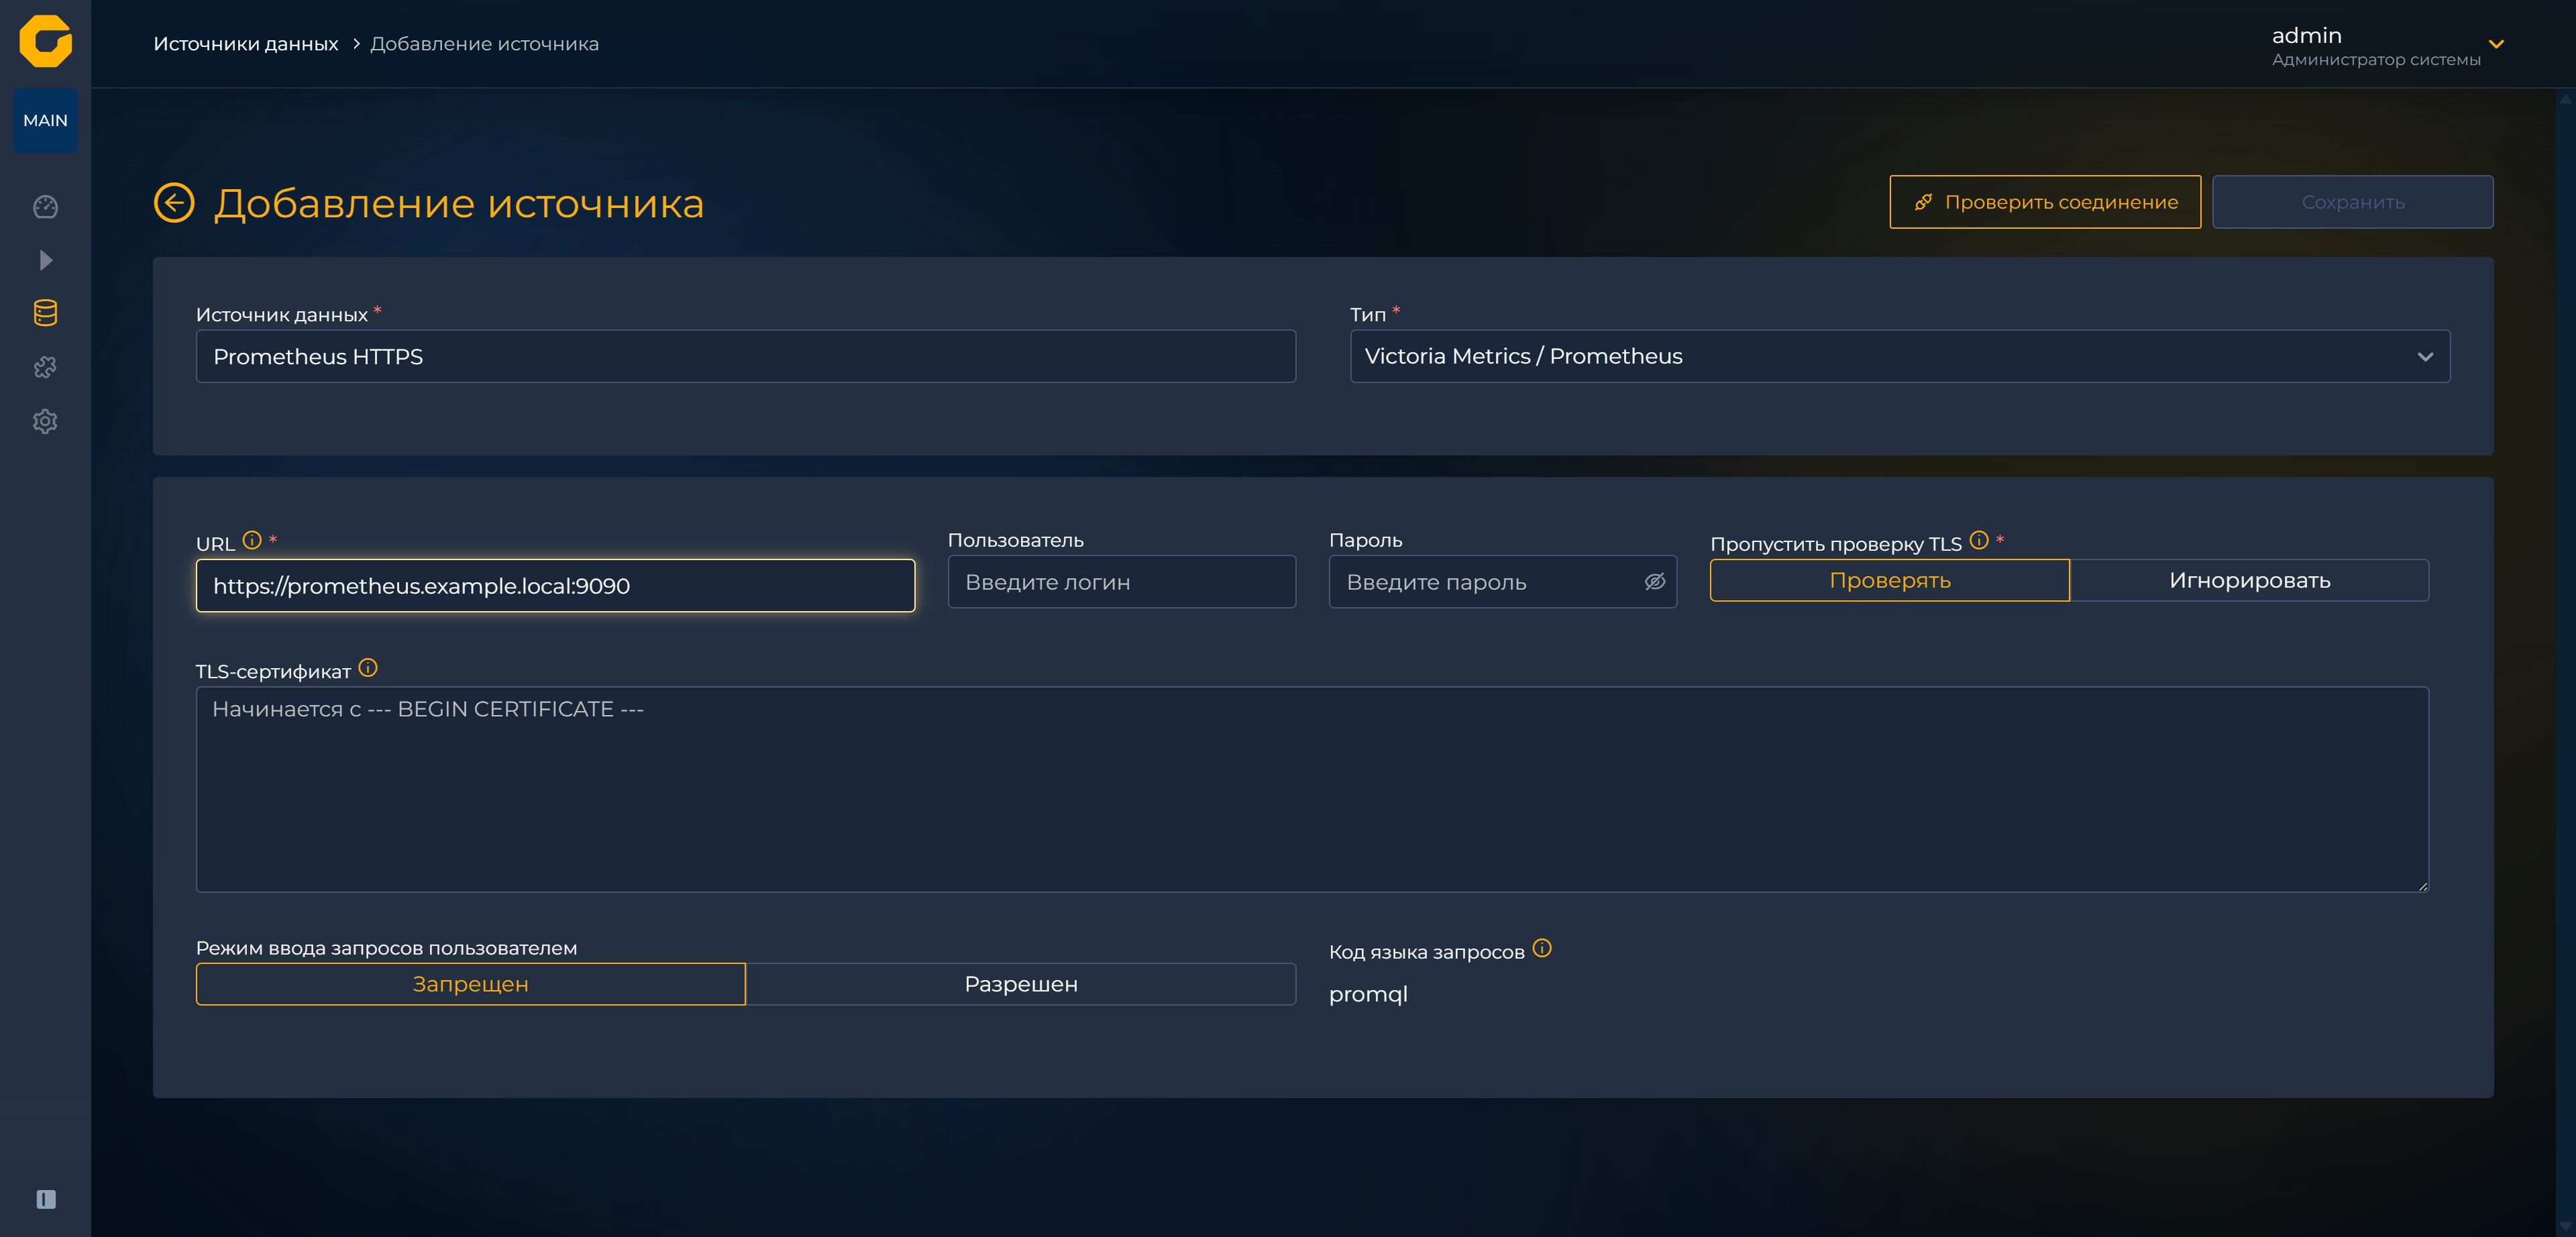Click the Добавление источника page title
The image size is (2576, 1237).
tap(458, 203)
